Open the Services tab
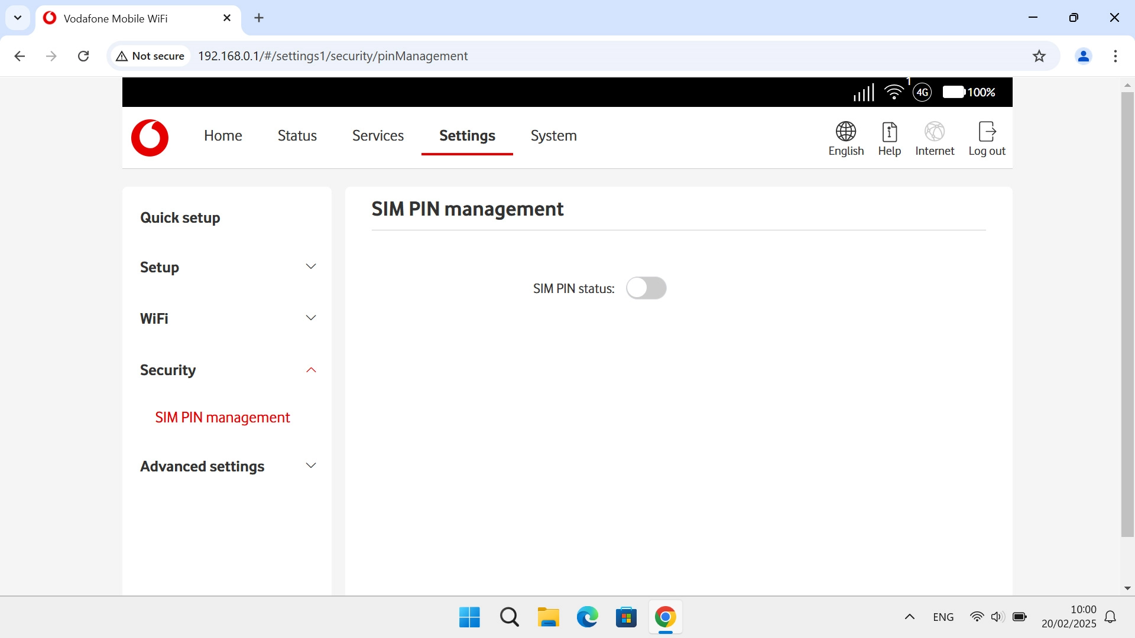 [x=378, y=136]
